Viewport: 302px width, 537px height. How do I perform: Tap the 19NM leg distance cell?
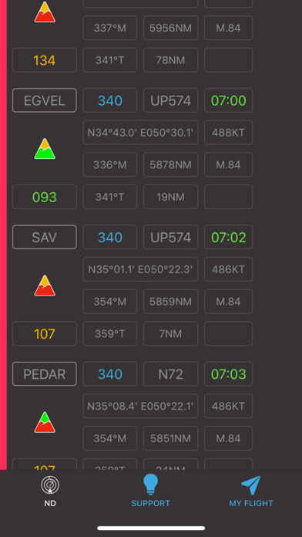[171, 197]
